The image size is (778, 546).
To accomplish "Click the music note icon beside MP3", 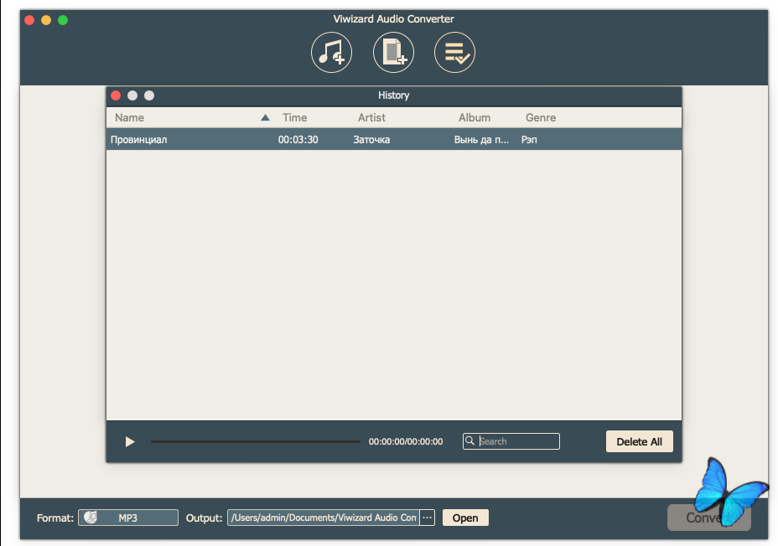I will pos(91,518).
